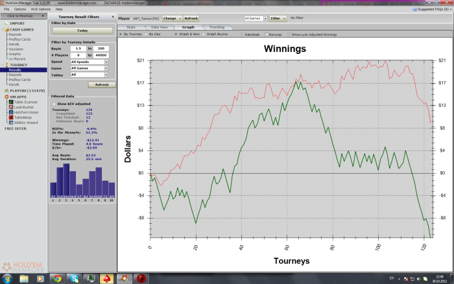
Task: Collapse the CASH GAMES tree node
Action: tap(3, 30)
